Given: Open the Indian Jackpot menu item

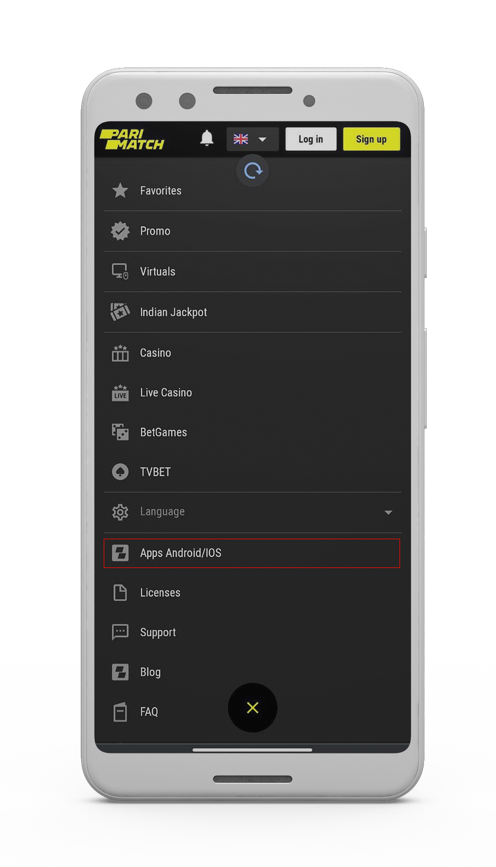Looking at the screenshot, I should pyautogui.click(x=252, y=313).
